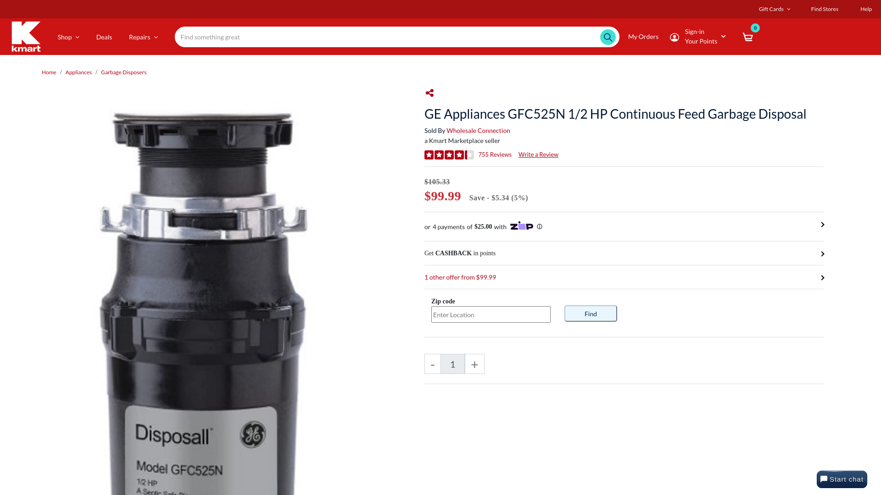The width and height of the screenshot is (881, 495).
Task: Click the Kmart logo
Action: [26, 37]
